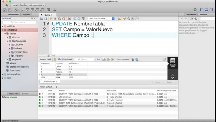The width and height of the screenshot is (216, 122).
Task: Open a new SQL tab from main toolbar
Action: click(5, 10)
